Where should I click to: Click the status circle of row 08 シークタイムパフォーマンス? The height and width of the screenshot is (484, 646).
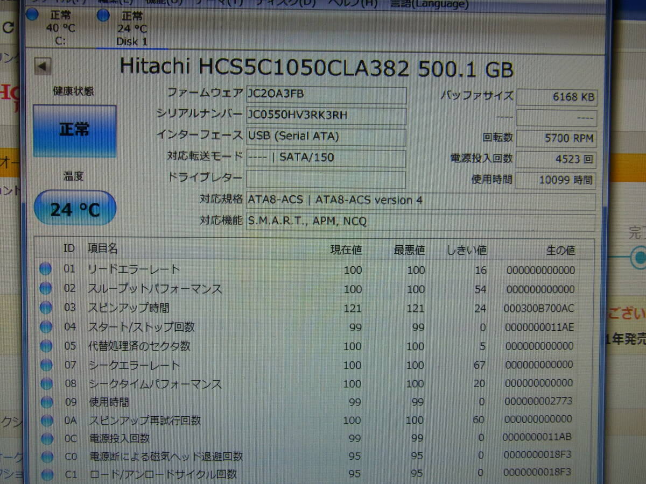(46, 384)
